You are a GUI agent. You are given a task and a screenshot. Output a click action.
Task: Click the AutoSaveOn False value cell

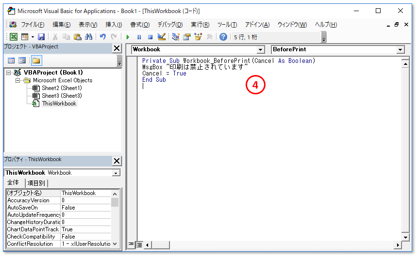[x=85, y=208]
